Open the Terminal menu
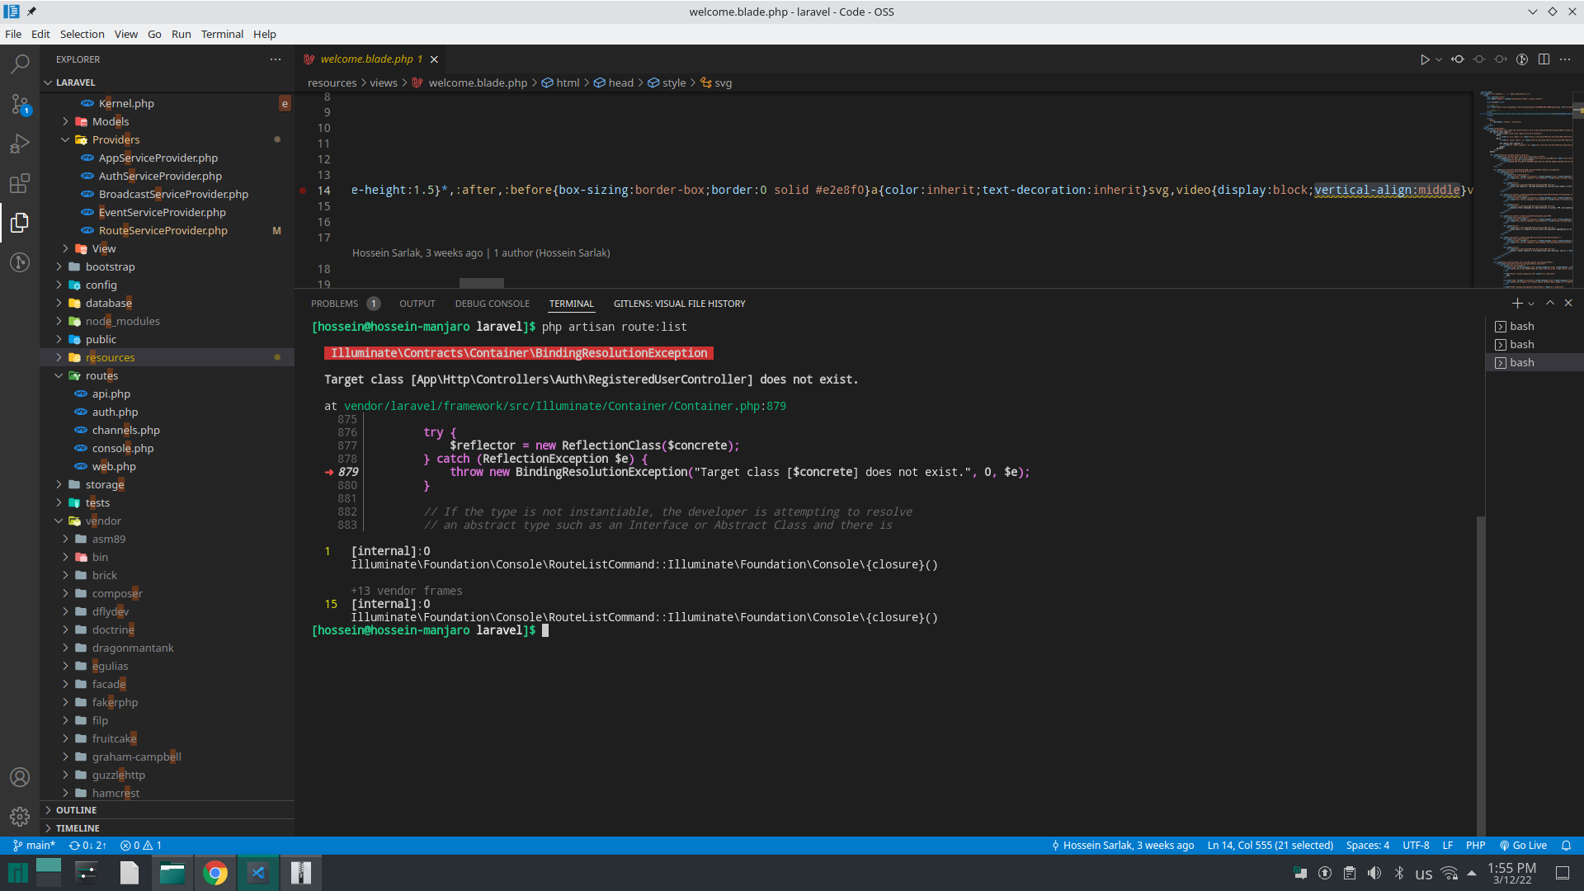The width and height of the screenshot is (1584, 891). click(222, 34)
